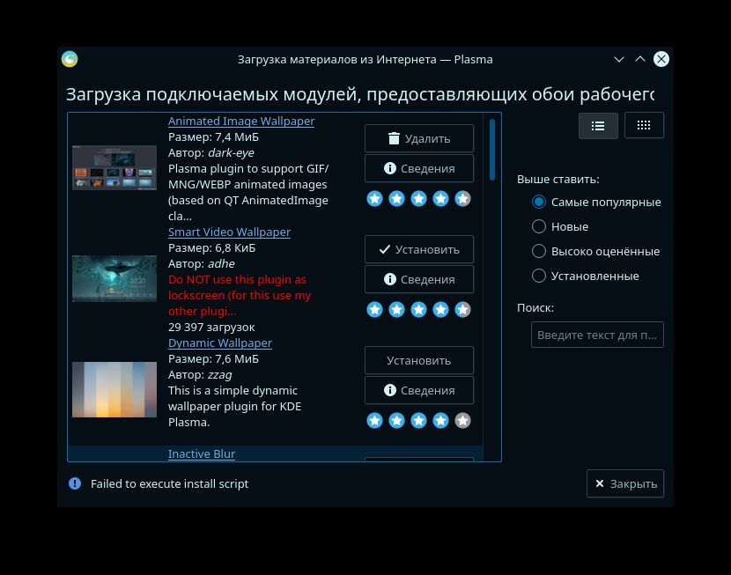The width and height of the screenshot is (731, 575).
Task: Rate Smart Video Wallpaper with second star
Action: 396,309
